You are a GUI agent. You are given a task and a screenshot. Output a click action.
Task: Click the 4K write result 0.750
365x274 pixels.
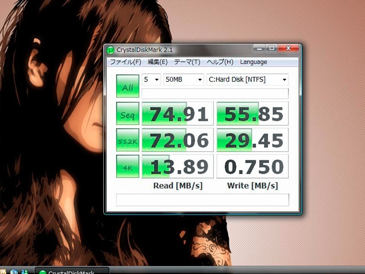[x=253, y=166]
